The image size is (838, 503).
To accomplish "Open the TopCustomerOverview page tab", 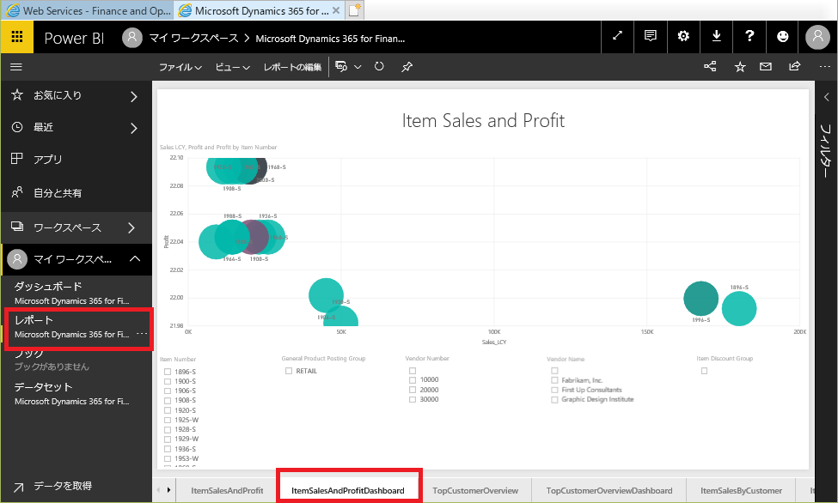I will 475,490.
